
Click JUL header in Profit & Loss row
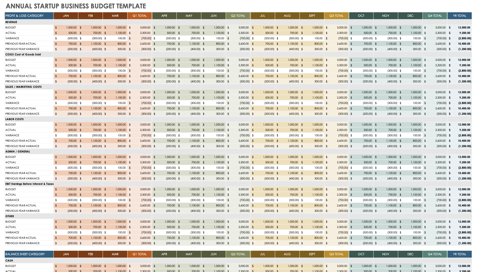pyautogui.click(x=263, y=16)
